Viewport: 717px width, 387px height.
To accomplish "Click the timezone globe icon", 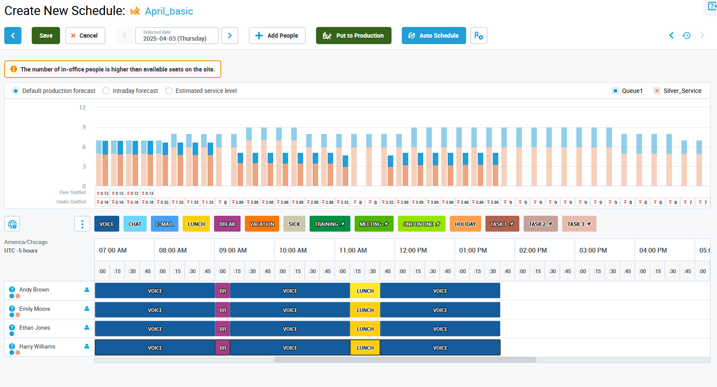I will pos(12,224).
